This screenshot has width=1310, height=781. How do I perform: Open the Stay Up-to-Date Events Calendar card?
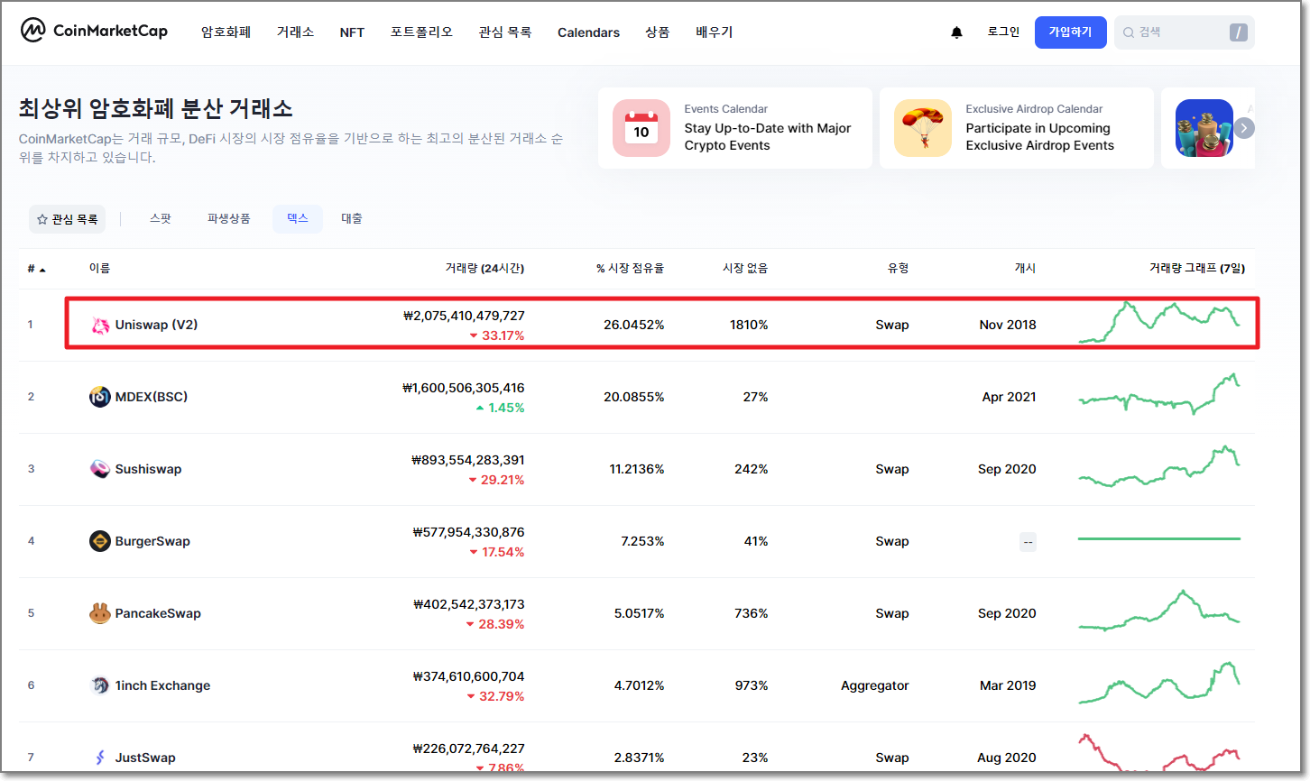(735, 128)
